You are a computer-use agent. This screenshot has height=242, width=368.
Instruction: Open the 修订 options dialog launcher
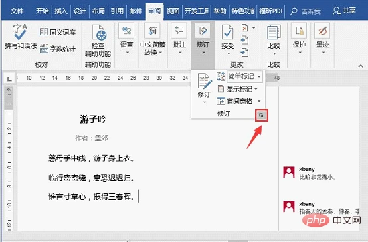tap(262, 115)
